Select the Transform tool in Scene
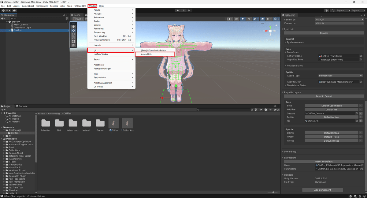Image resolution: width=367 pixels, height=198 pixels. 73,45
